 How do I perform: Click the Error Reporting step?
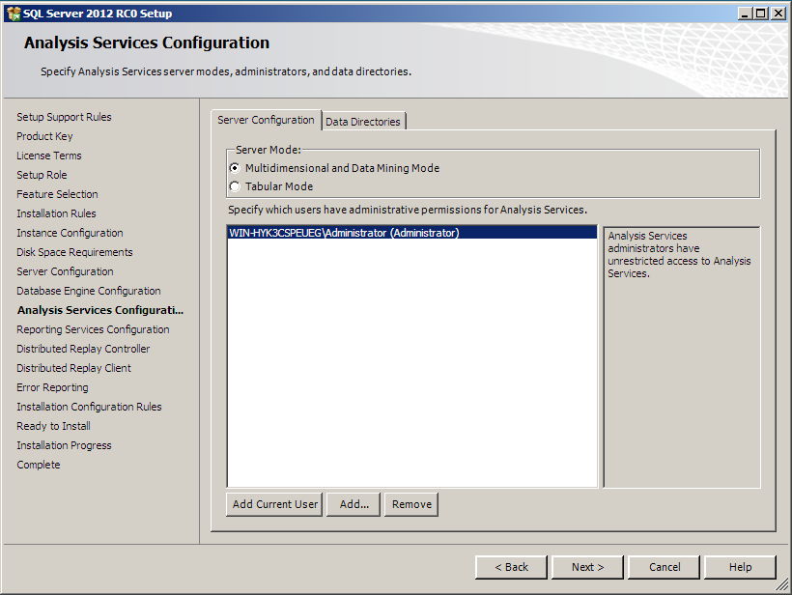tap(52, 387)
